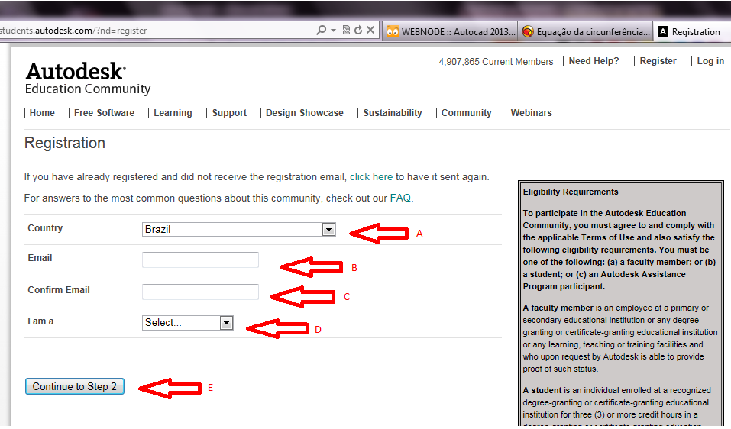Click the Log in link

point(710,61)
